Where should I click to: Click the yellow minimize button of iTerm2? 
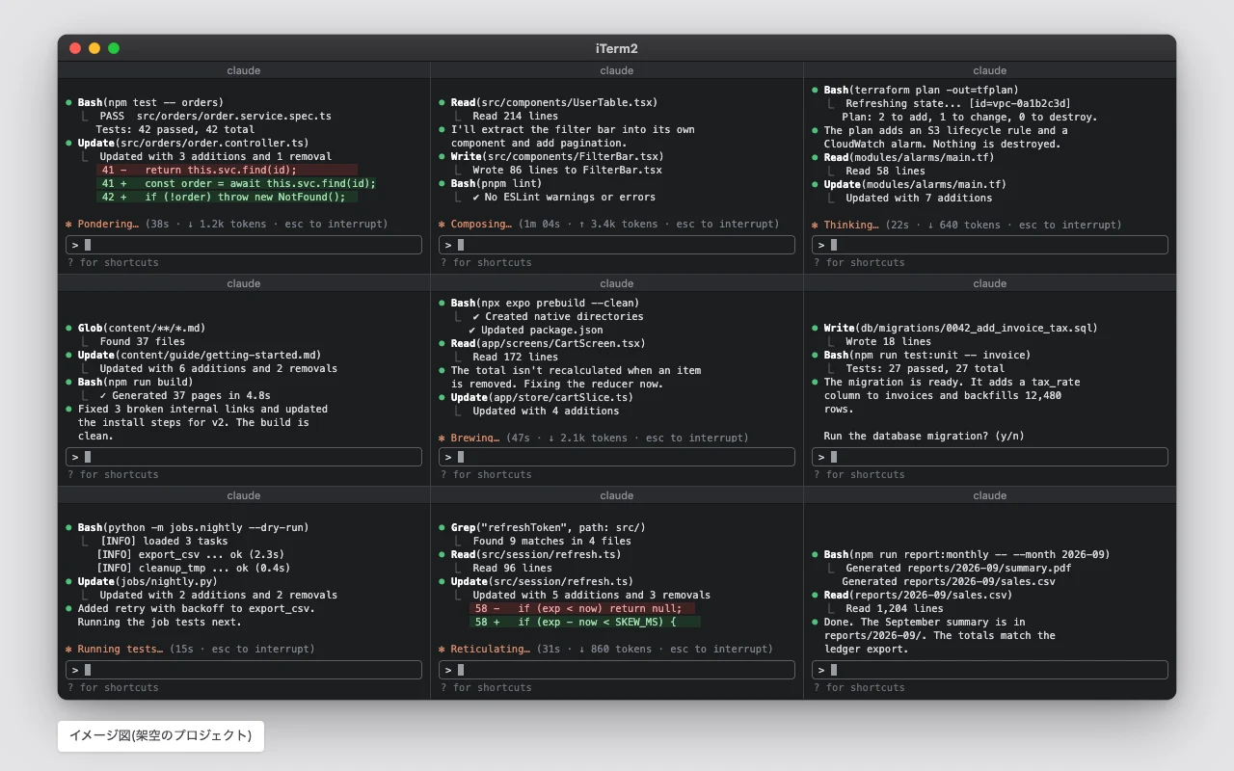[x=94, y=48]
